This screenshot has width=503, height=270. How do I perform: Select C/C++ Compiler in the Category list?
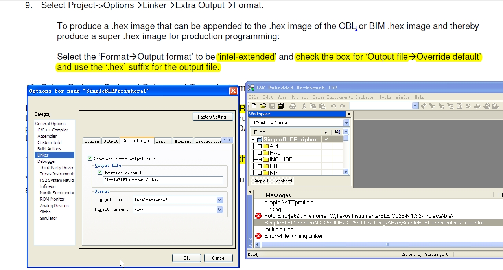point(53,130)
